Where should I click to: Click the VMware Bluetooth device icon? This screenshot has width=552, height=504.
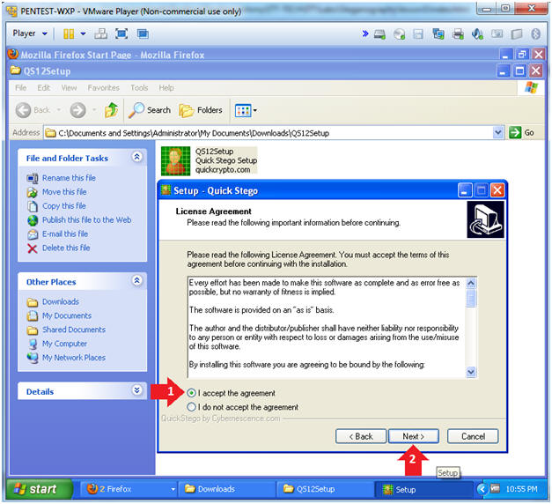[x=536, y=34]
